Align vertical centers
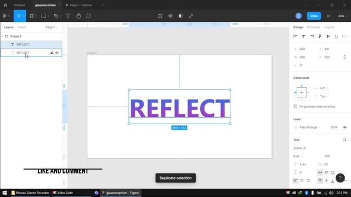351x197 pixels. click(x=328, y=36)
